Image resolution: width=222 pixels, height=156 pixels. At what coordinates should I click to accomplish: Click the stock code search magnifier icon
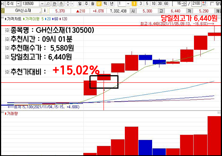(48, 3)
